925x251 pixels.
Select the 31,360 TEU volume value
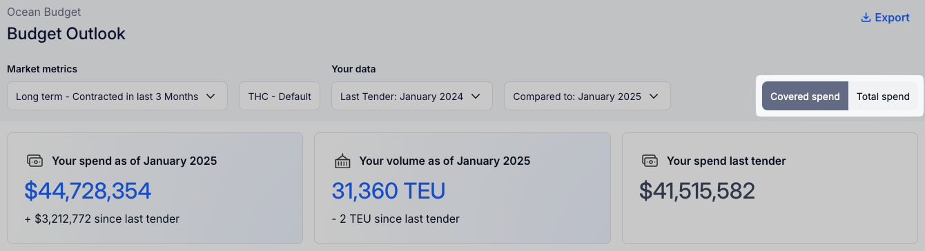tap(389, 191)
